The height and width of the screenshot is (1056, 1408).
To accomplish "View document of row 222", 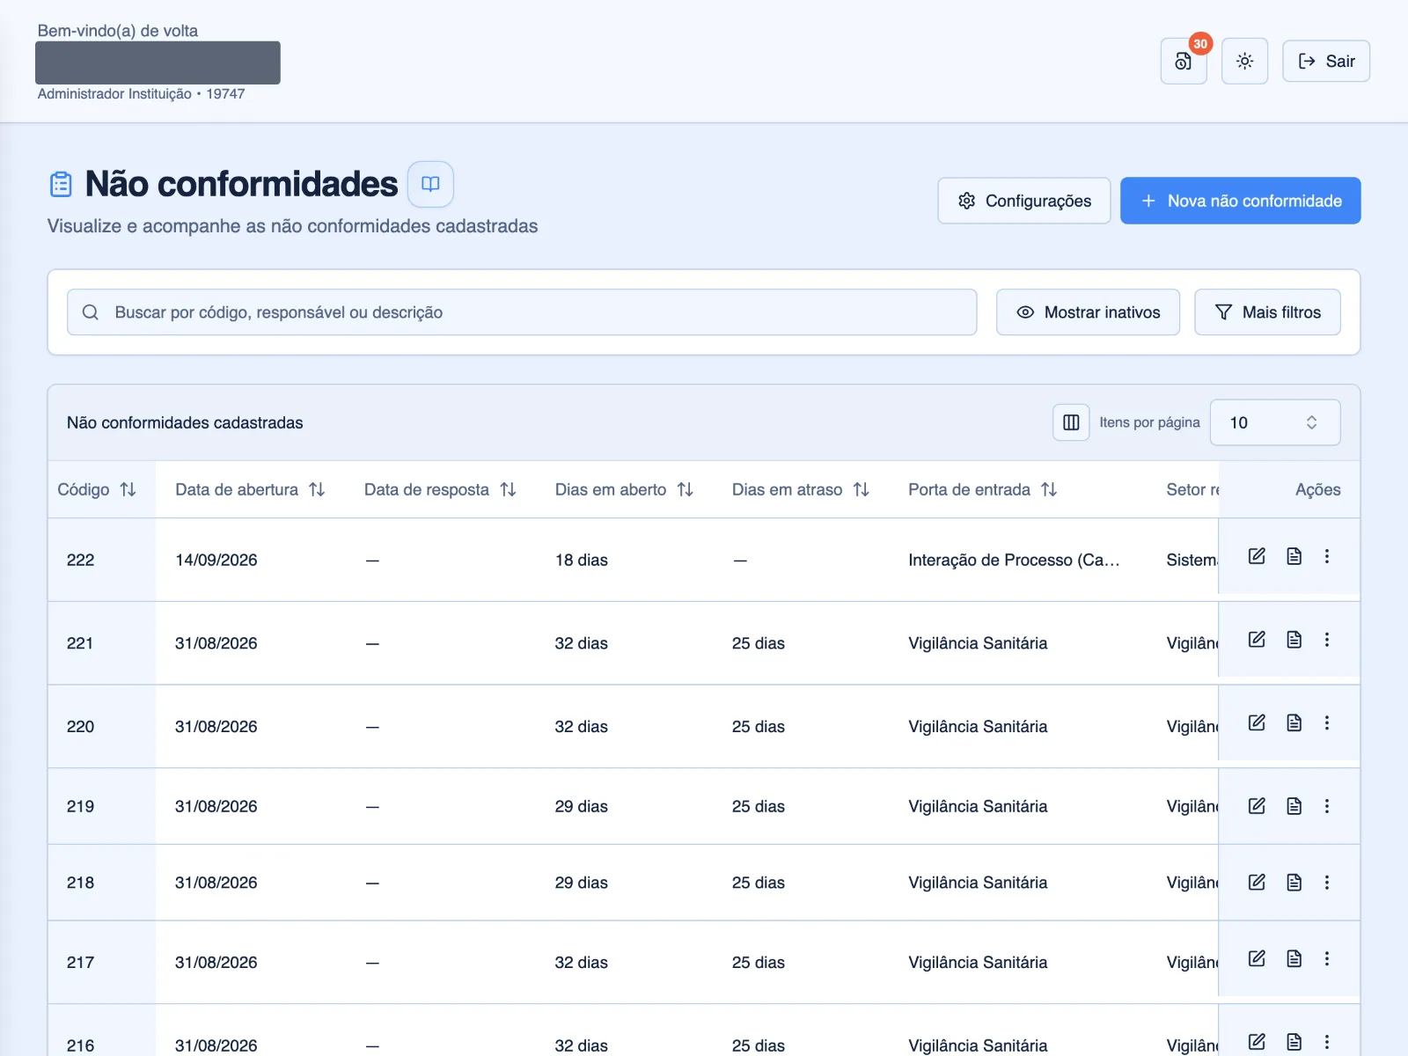I will (x=1294, y=556).
